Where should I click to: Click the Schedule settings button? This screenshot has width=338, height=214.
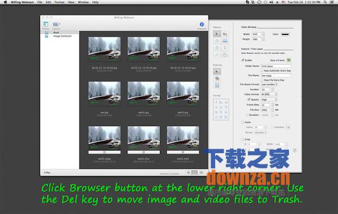click(288, 127)
